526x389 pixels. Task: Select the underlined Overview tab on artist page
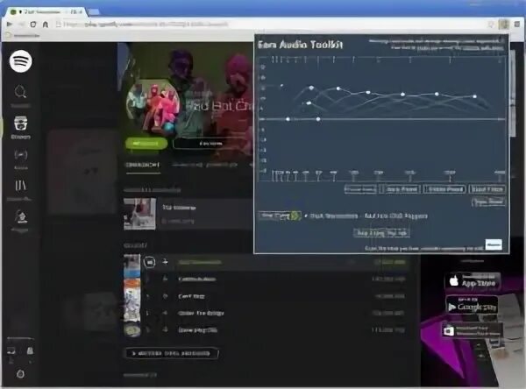[x=143, y=165]
